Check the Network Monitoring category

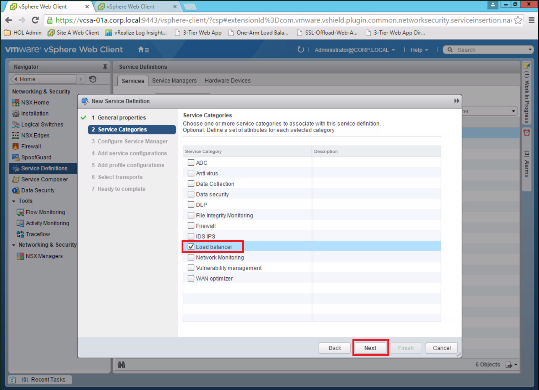(191, 257)
